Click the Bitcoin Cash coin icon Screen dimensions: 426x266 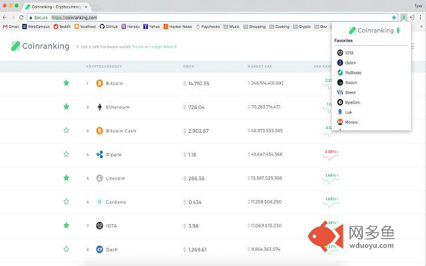100,130
